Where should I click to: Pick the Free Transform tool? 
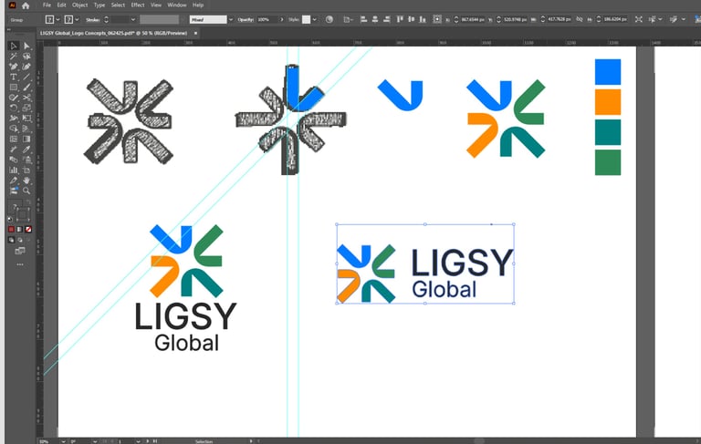coord(26,118)
